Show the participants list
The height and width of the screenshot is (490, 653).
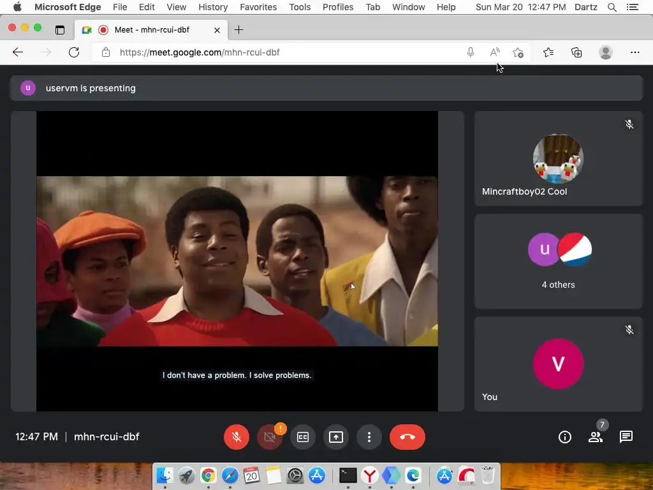coord(596,436)
